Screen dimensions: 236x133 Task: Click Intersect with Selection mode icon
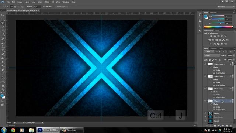[x=22, y=7]
